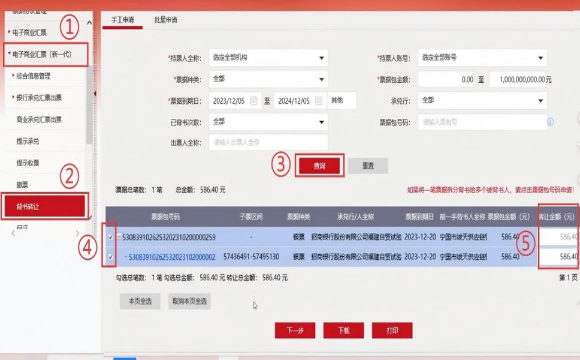Image resolution: width=580 pixels, height=360 pixels.
Task: Open the start date calendar picker icon
Action: click(x=254, y=101)
